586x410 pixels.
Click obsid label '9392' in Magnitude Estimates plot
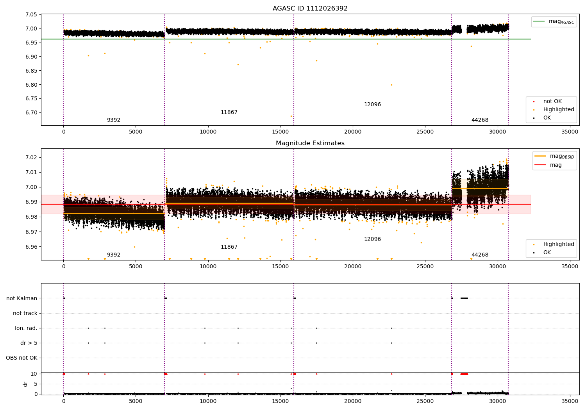(x=114, y=255)
